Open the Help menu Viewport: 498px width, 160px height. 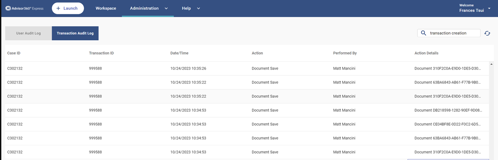click(x=186, y=8)
